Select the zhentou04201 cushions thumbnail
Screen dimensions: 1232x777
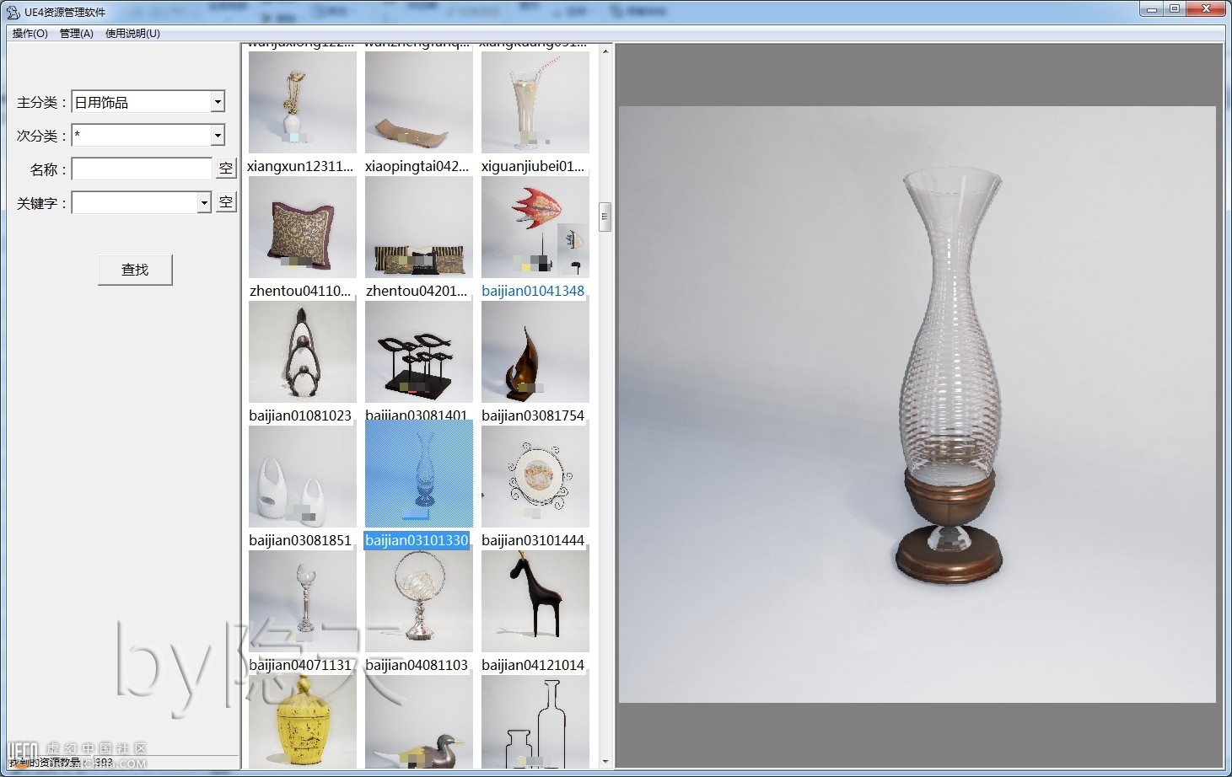pos(419,227)
